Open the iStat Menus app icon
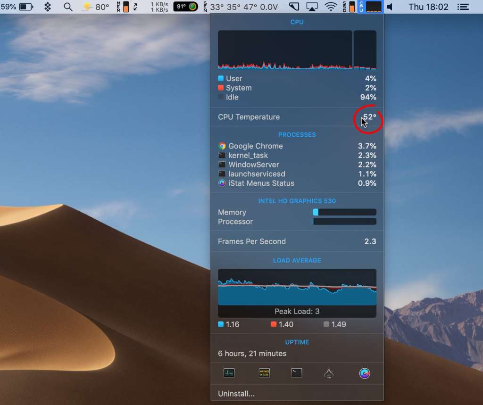Viewport: 483px width, 405px height. pos(364,372)
